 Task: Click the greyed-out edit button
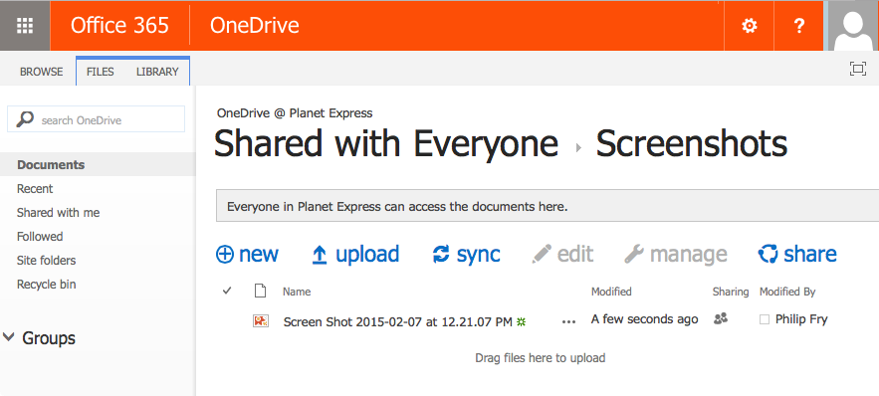(562, 255)
